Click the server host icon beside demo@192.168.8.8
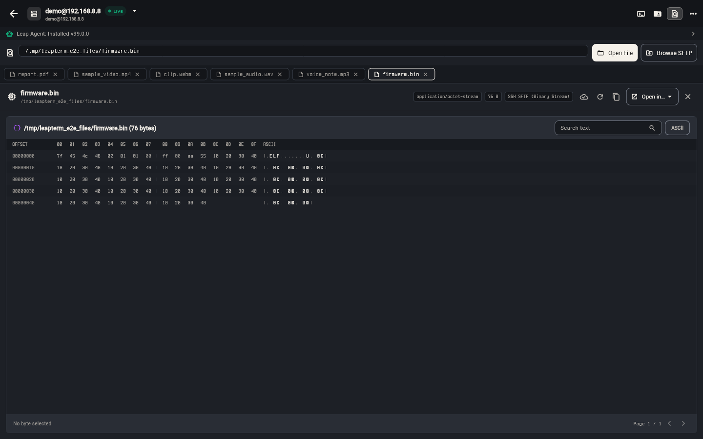 coord(34,14)
